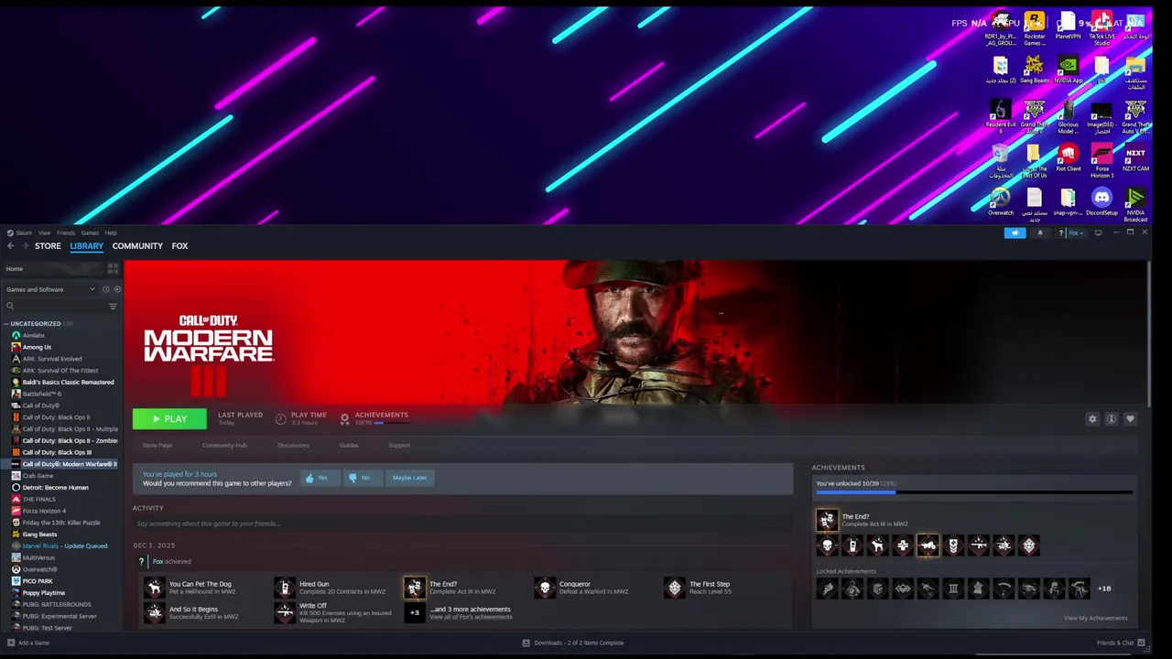
Task: Open the View menu
Action: click(x=44, y=233)
